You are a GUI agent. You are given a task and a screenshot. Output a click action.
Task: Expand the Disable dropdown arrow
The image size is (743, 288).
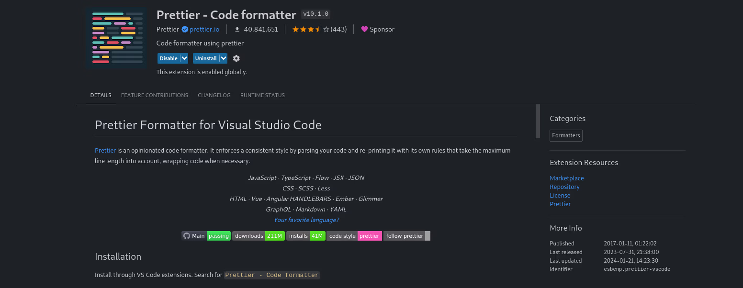(184, 58)
